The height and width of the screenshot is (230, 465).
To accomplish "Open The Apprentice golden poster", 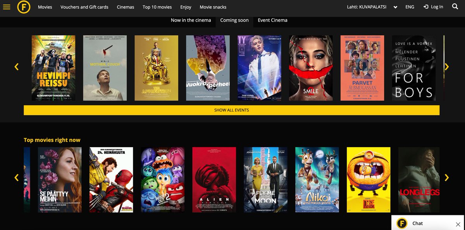I will click(x=156, y=68).
